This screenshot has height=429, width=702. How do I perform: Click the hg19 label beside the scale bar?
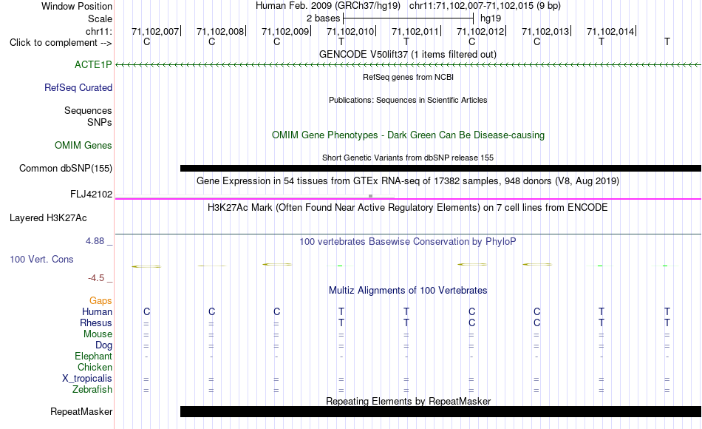[x=491, y=18]
